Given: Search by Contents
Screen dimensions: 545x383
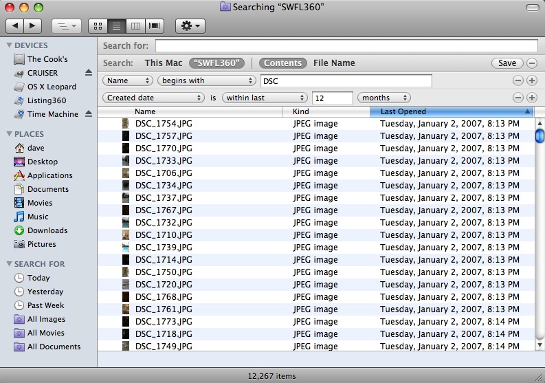Looking at the screenshot, I should pyautogui.click(x=283, y=63).
